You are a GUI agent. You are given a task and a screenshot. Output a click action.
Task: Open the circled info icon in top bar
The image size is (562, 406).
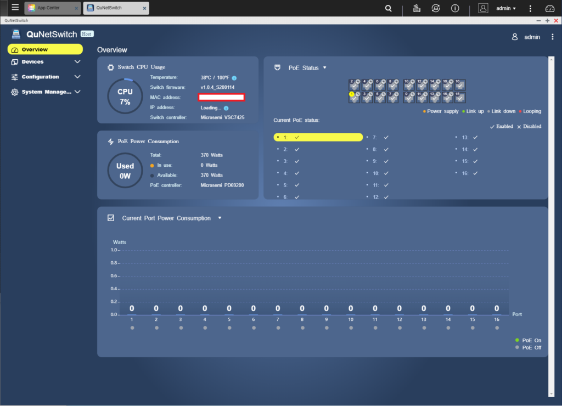coord(455,8)
